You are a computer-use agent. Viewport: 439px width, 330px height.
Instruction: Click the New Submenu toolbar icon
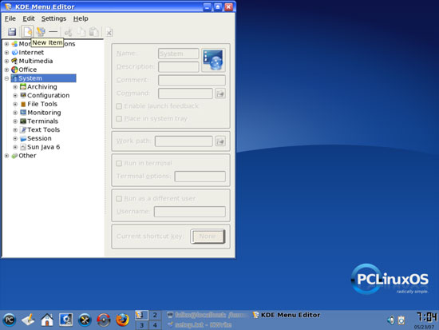click(41, 32)
